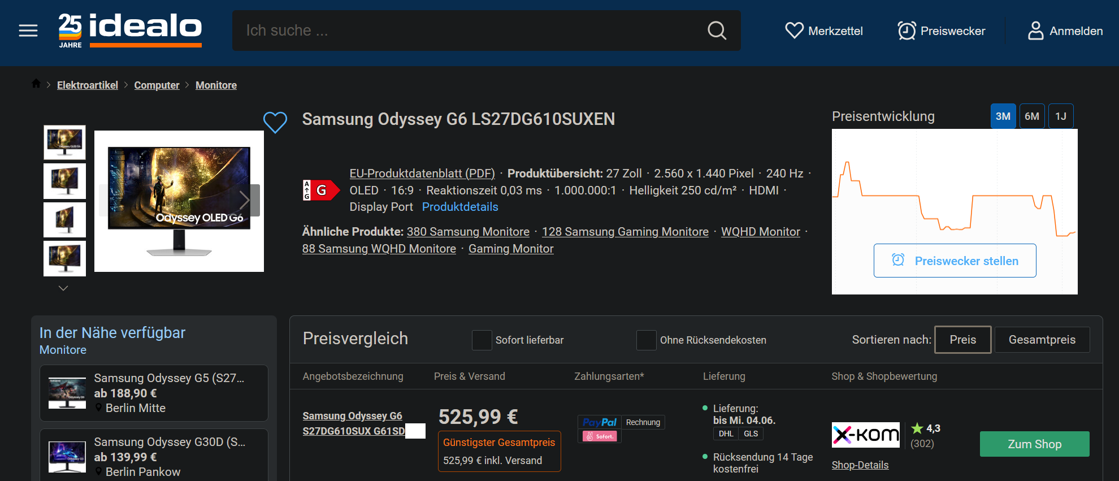
Task: Select 1J price history tab
Action: pos(1061,116)
